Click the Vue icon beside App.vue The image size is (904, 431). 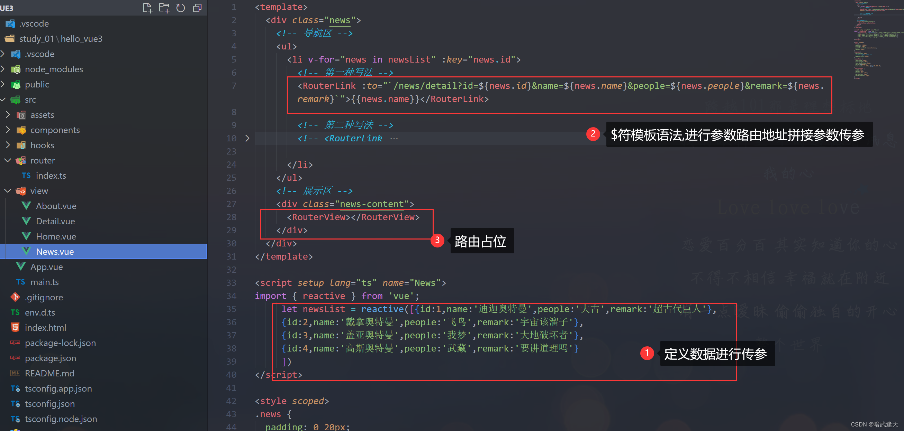[x=21, y=266]
